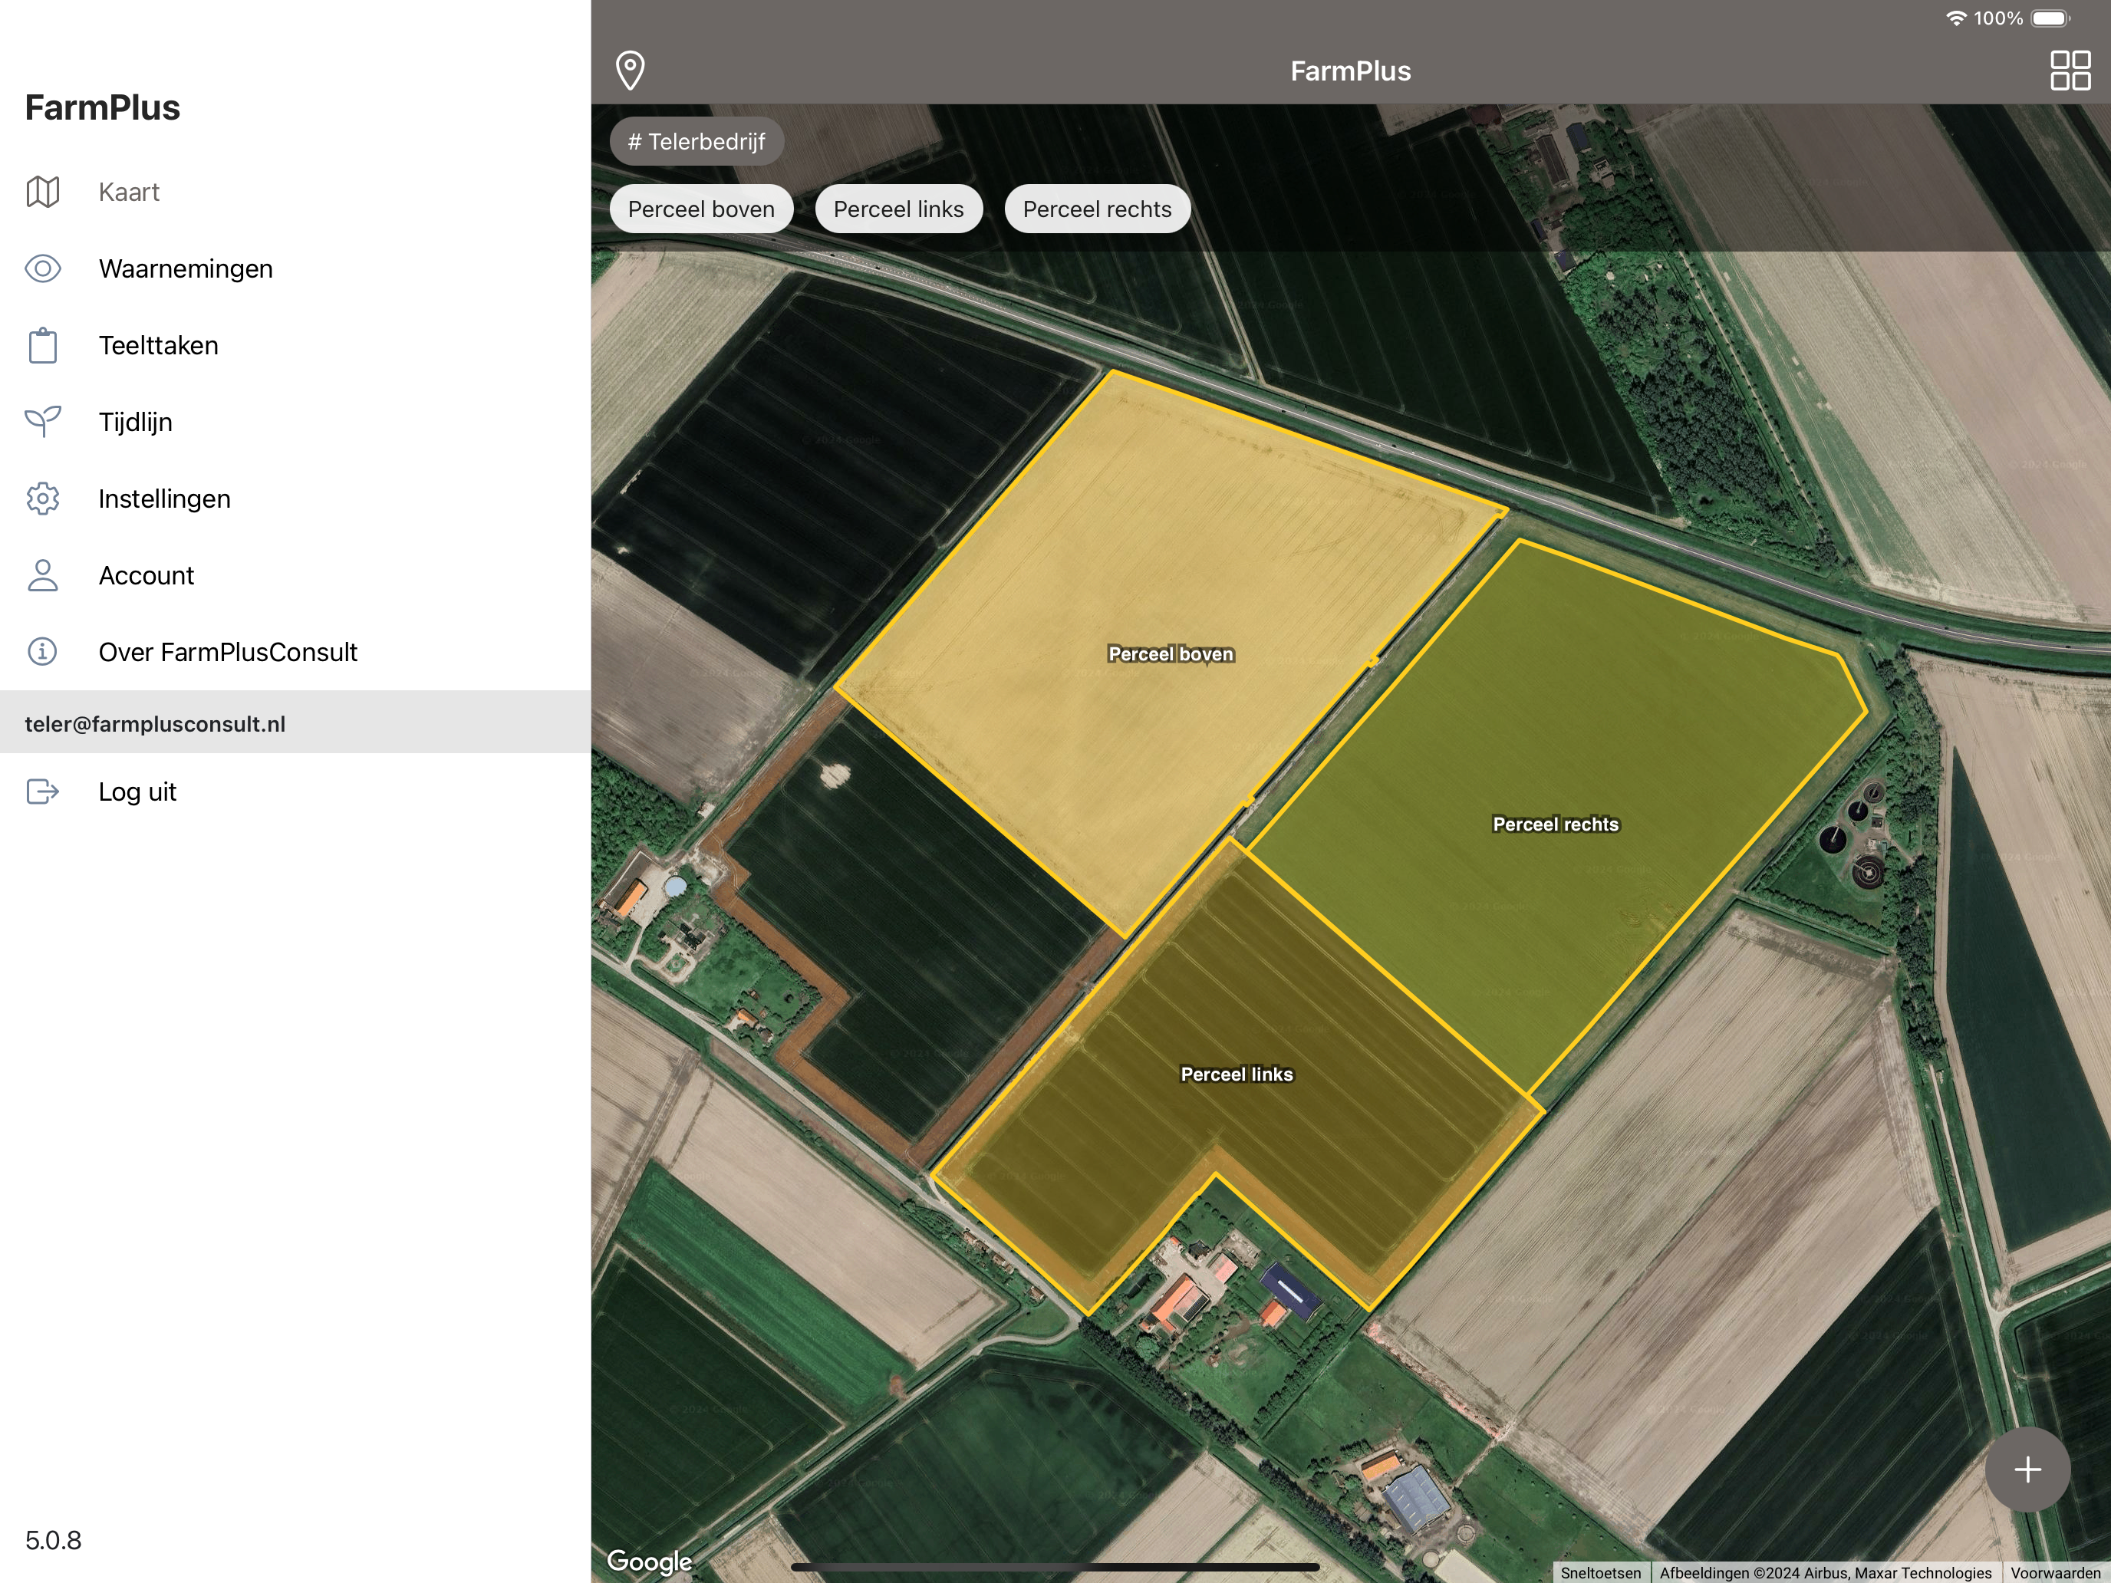Click the Perceel boven label on map
The width and height of the screenshot is (2111, 1583).
click(1171, 653)
